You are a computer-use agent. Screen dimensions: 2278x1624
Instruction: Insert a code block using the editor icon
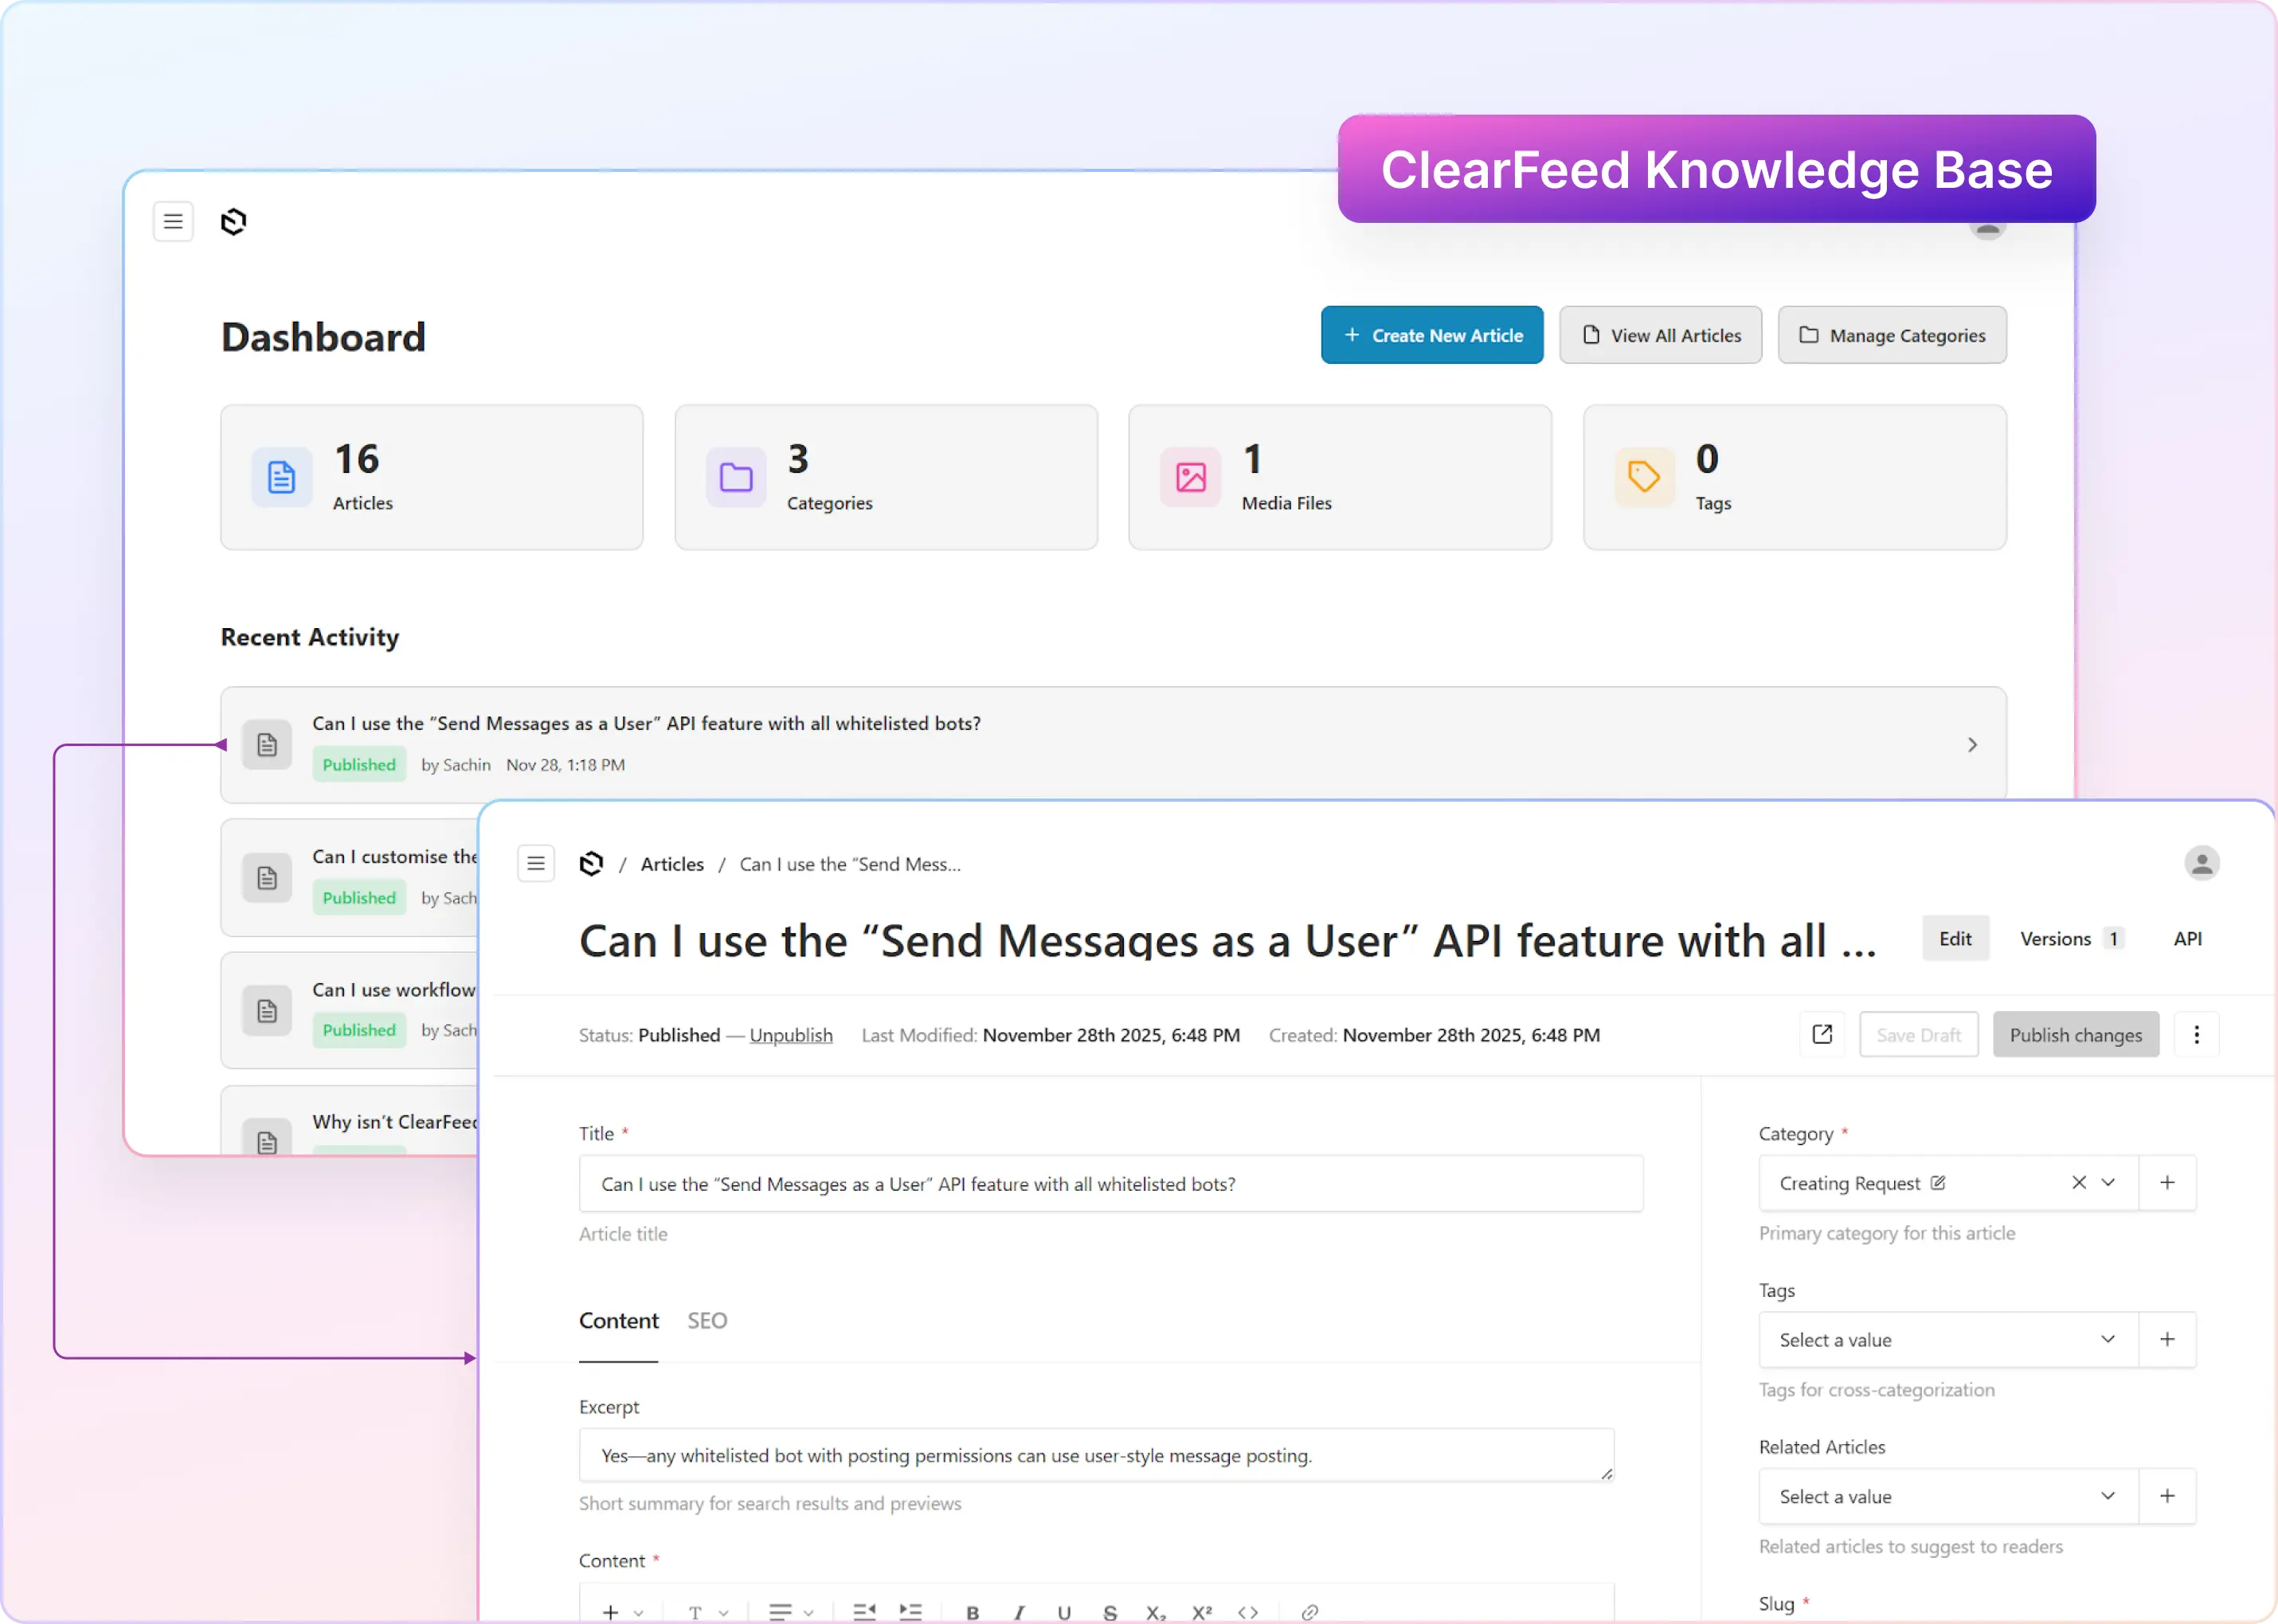[1247, 1611]
